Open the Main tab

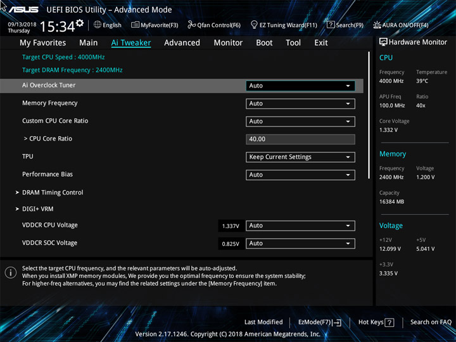pos(89,43)
